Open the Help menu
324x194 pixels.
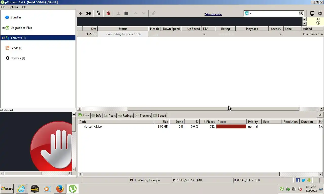24,7
